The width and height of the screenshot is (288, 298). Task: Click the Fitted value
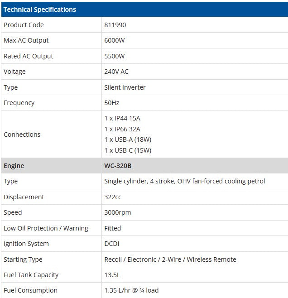(112, 228)
